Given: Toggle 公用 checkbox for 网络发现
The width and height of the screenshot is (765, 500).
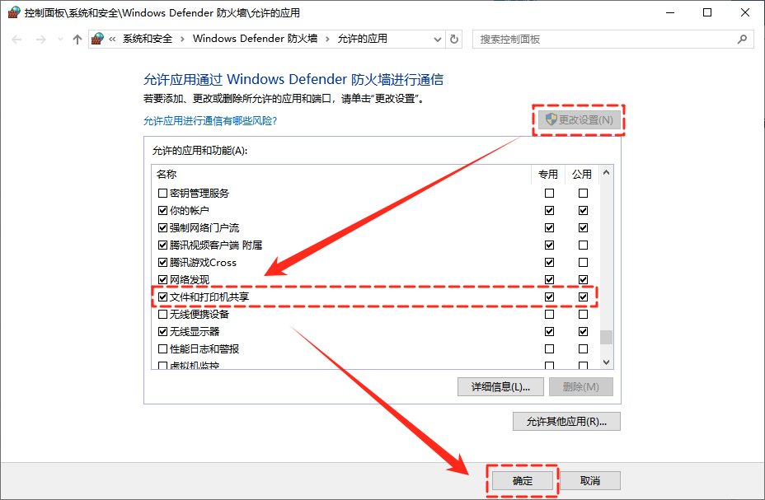Looking at the screenshot, I should tap(583, 280).
